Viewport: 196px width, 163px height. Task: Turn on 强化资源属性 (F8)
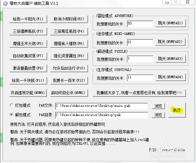69,56
